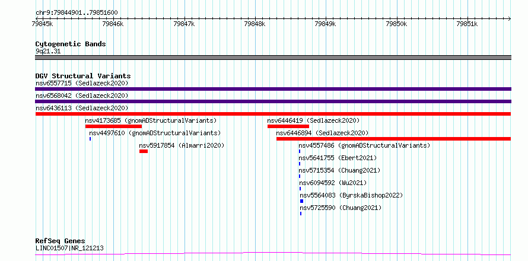Click the nsv5564083 blue square marker

coord(302,201)
